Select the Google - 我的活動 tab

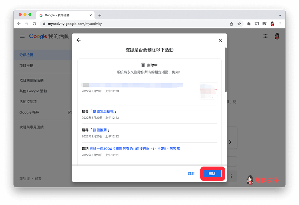(65, 15)
